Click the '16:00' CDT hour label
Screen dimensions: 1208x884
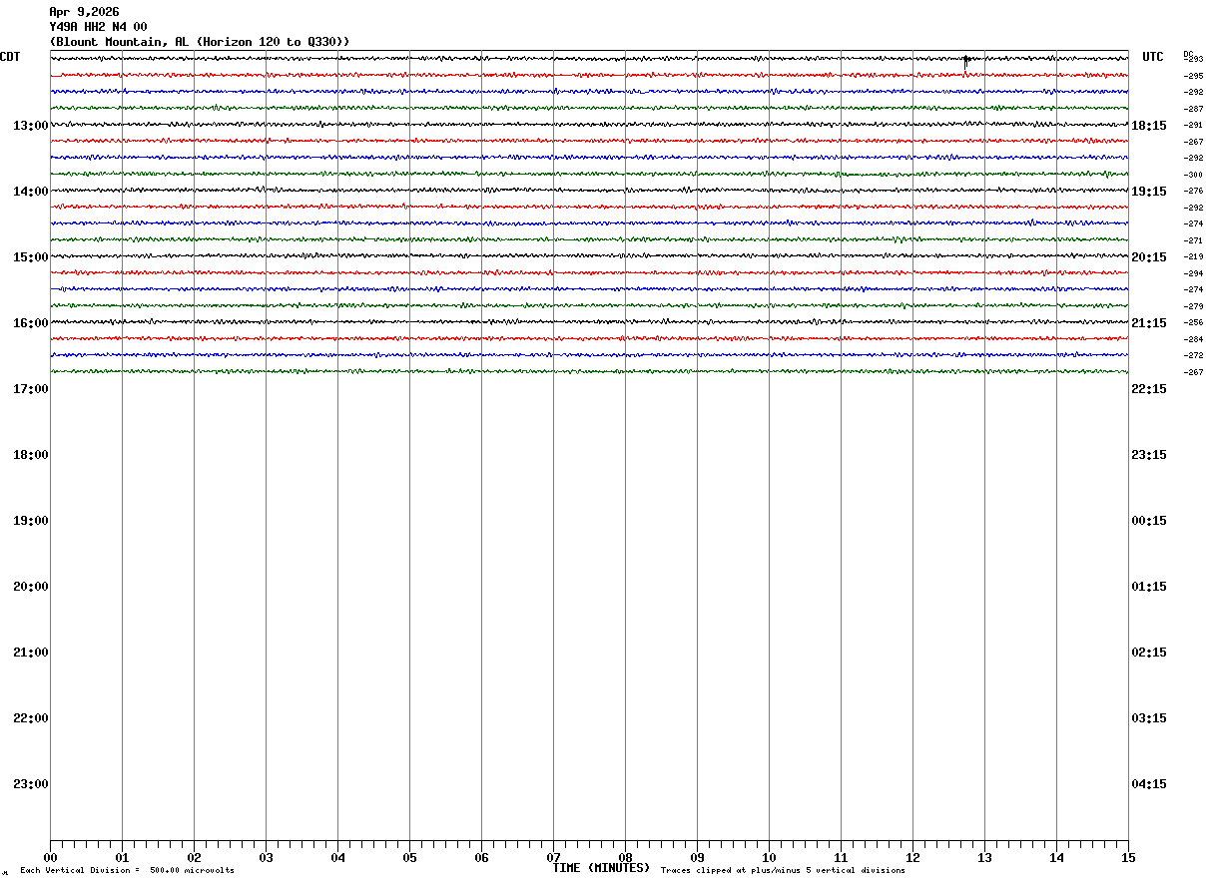(x=31, y=322)
